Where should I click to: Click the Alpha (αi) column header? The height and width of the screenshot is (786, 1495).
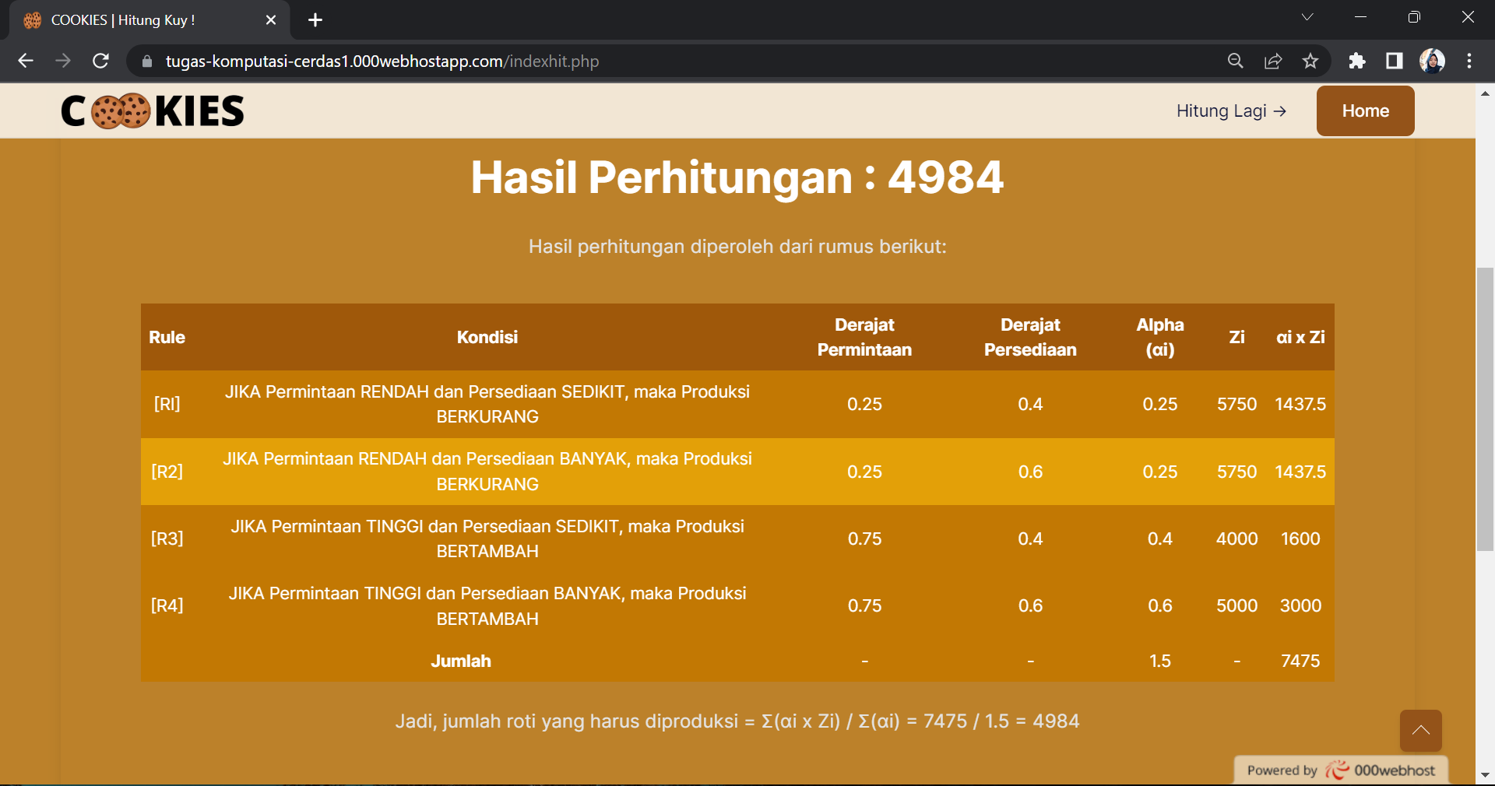[x=1159, y=337]
